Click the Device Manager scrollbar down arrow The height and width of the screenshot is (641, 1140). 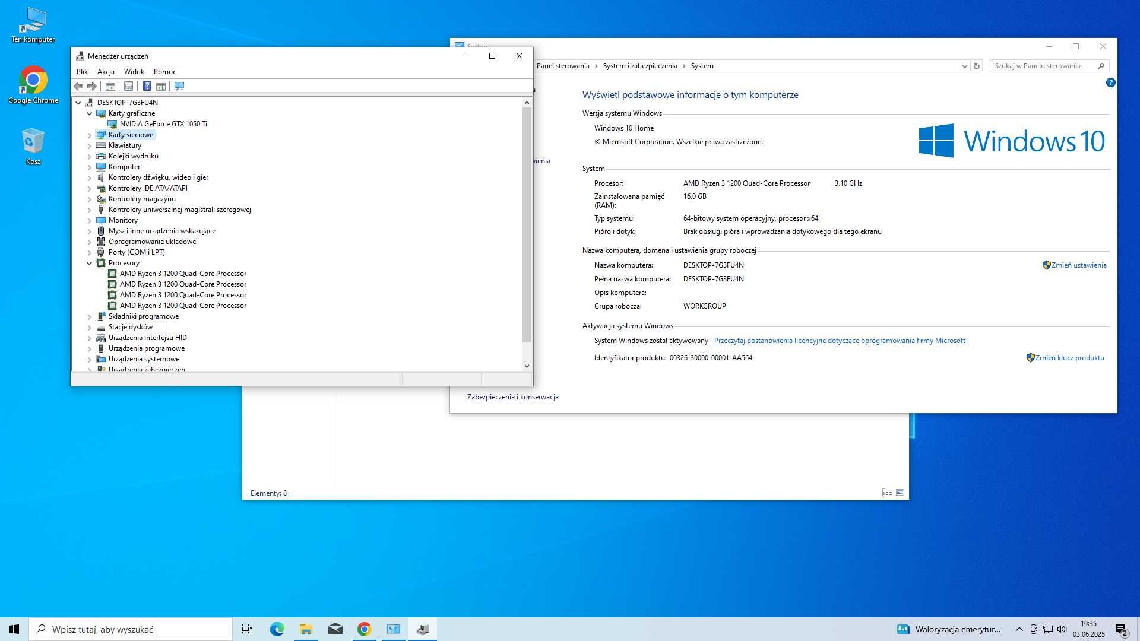click(x=527, y=366)
